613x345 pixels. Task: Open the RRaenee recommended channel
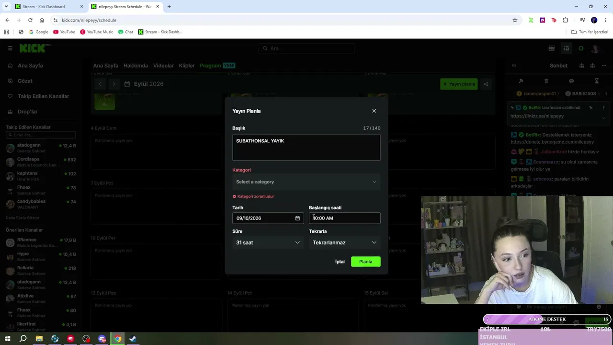[x=41, y=242]
